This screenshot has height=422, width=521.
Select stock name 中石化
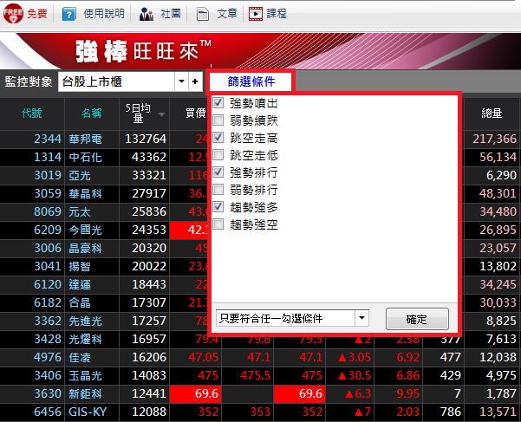click(x=86, y=157)
